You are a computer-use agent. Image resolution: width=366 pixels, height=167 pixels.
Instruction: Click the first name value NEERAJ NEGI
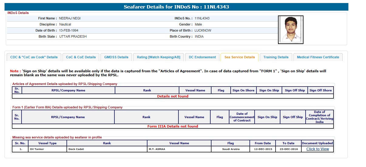click(70, 18)
